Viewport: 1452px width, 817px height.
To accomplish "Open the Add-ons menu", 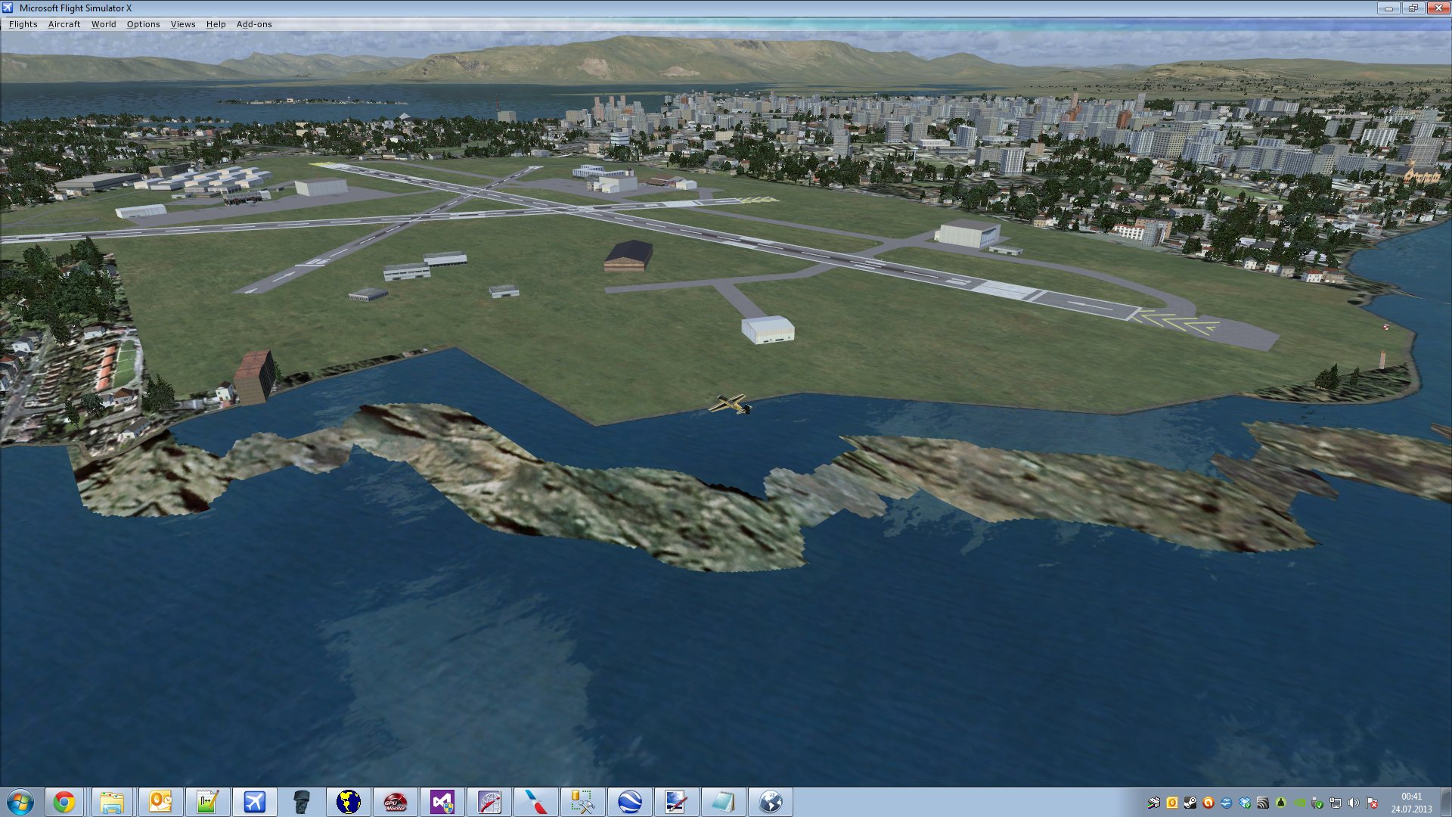I will pyautogui.click(x=254, y=24).
